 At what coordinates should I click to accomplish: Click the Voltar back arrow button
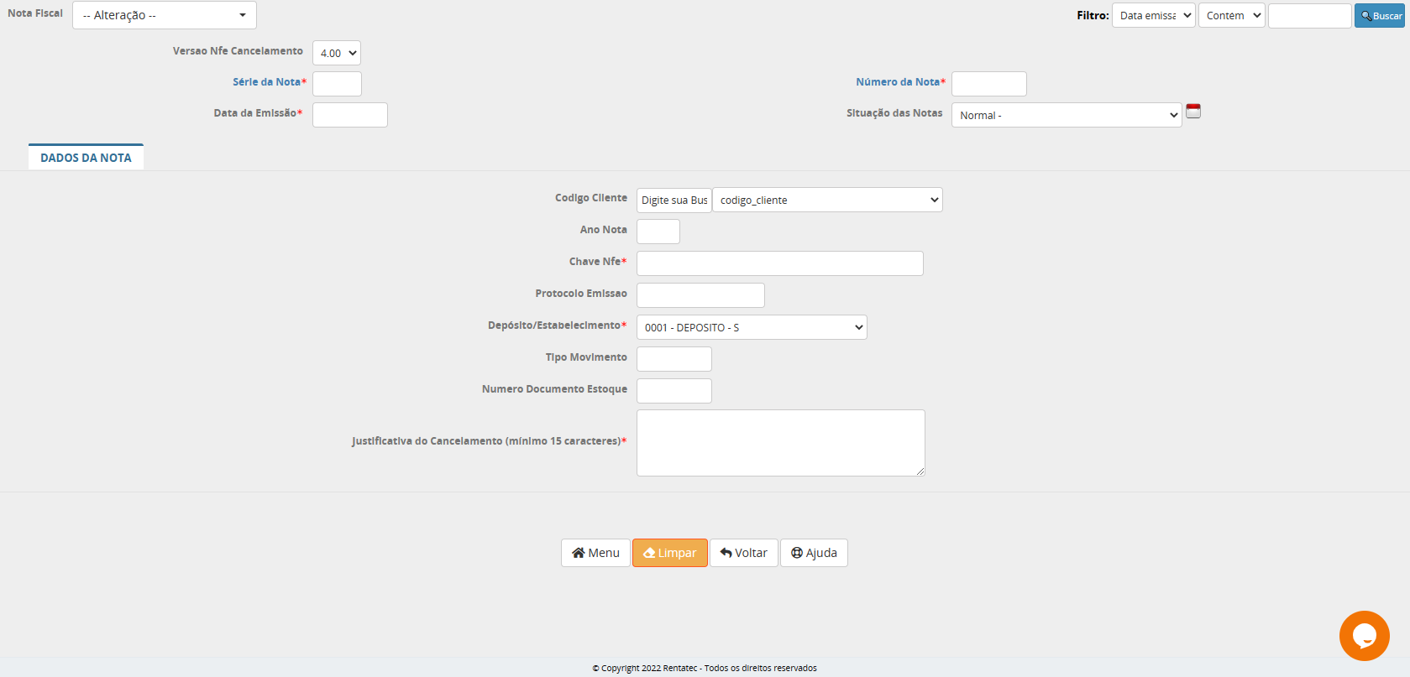pyautogui.click(x=743, y=553)
